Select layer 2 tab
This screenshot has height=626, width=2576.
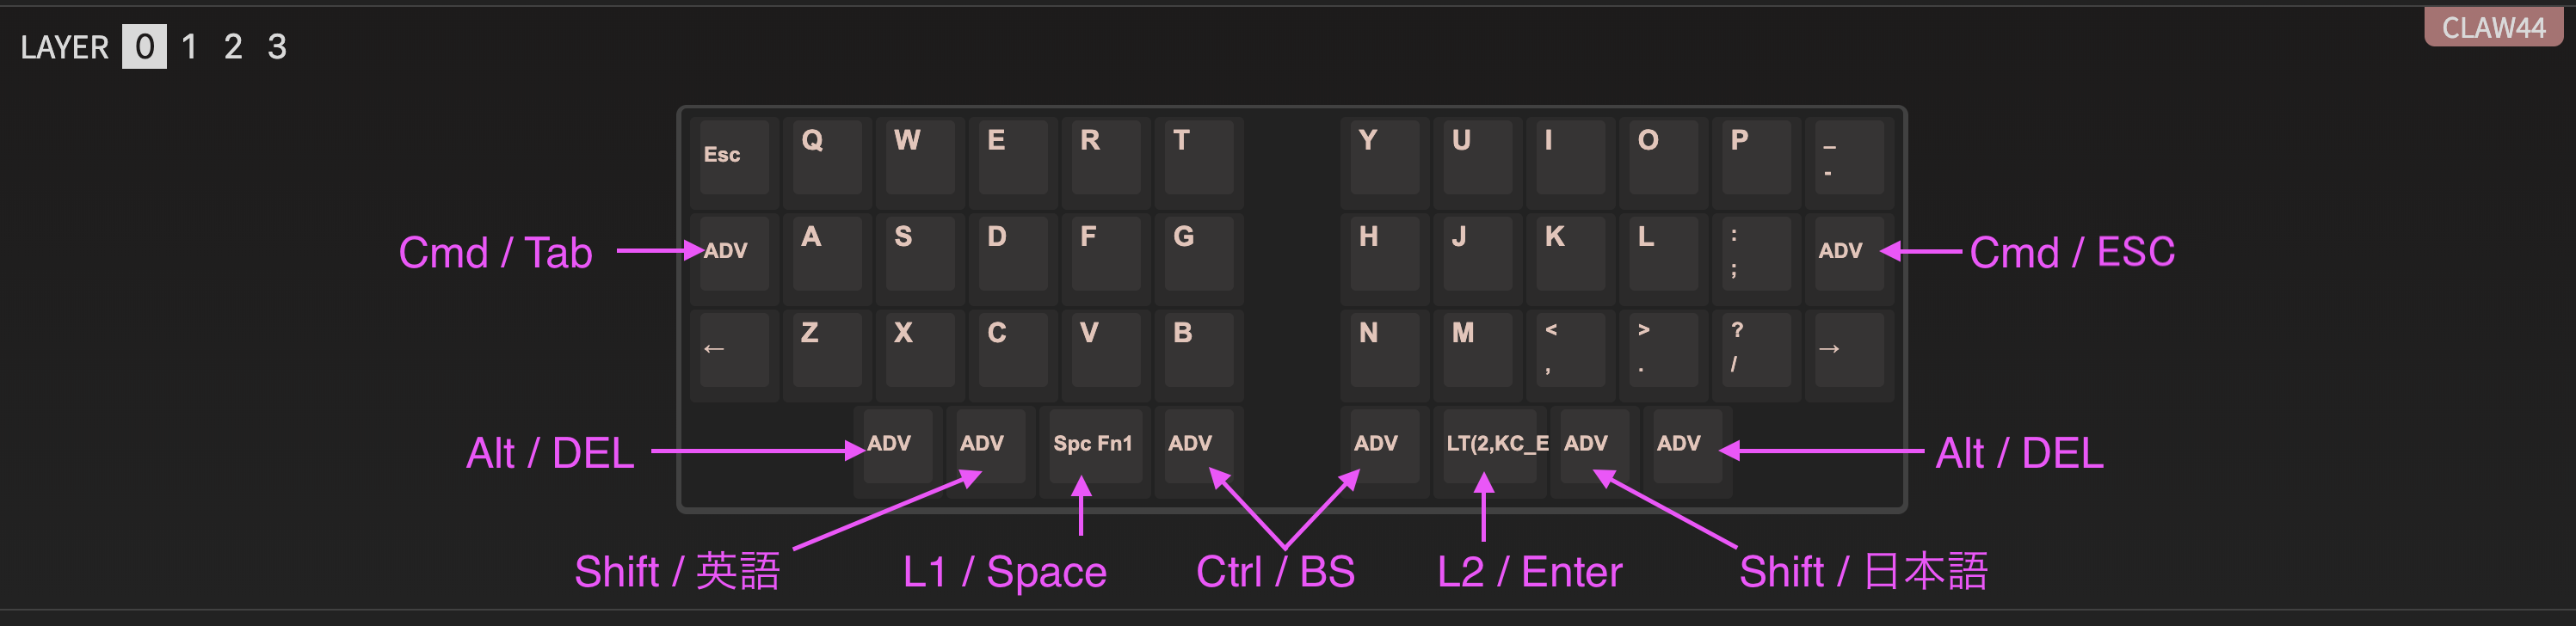(233, 47)
